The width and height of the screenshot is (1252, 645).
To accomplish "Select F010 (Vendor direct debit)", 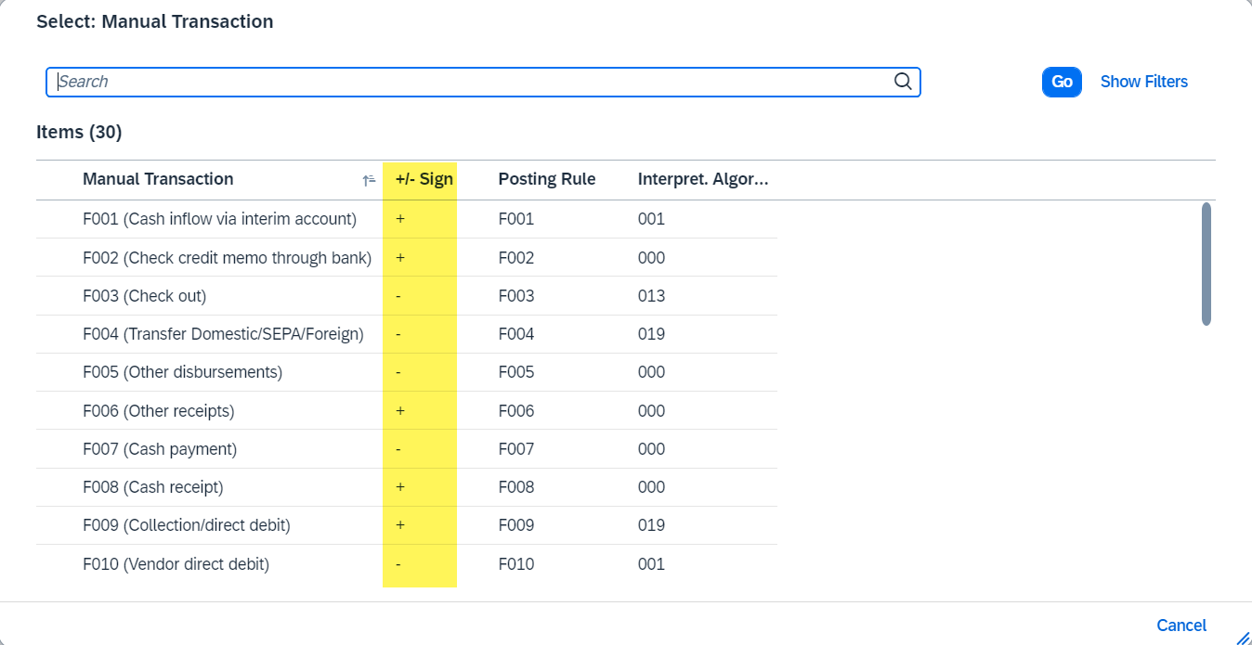I will (x=176, y=564).
